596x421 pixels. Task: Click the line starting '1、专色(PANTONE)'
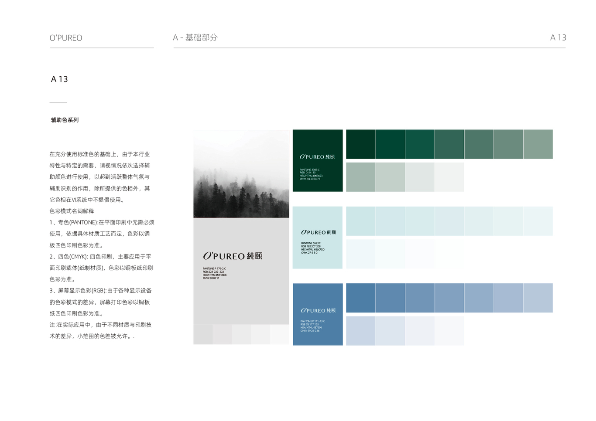coord(102,222)
